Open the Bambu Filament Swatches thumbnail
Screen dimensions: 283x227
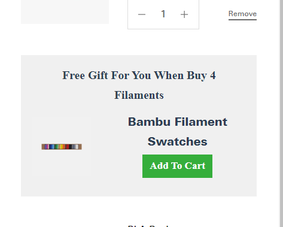(x=62, y=147)
